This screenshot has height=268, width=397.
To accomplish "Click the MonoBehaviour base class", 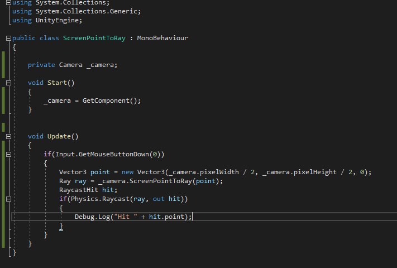I will point(162,38).
